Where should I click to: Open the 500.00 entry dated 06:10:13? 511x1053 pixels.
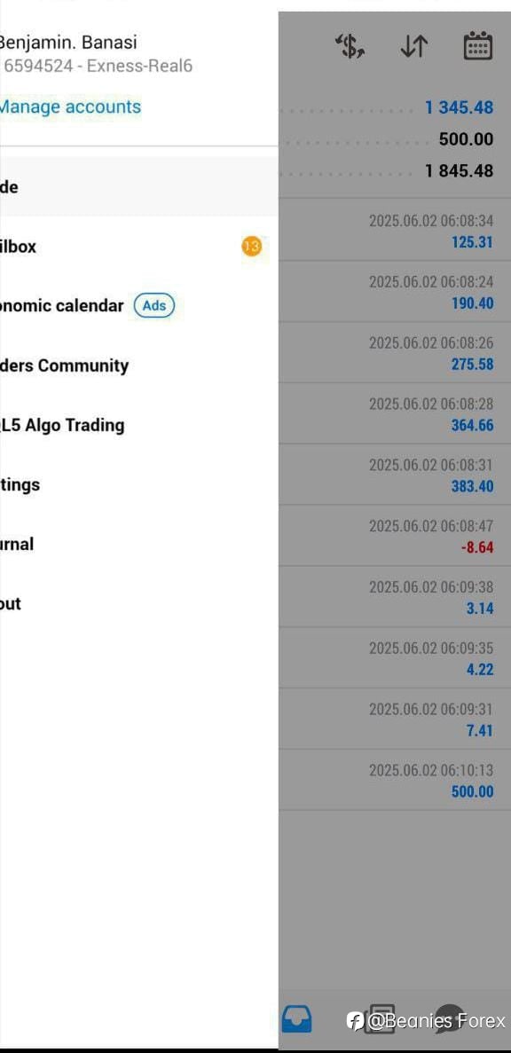(395, 780)
